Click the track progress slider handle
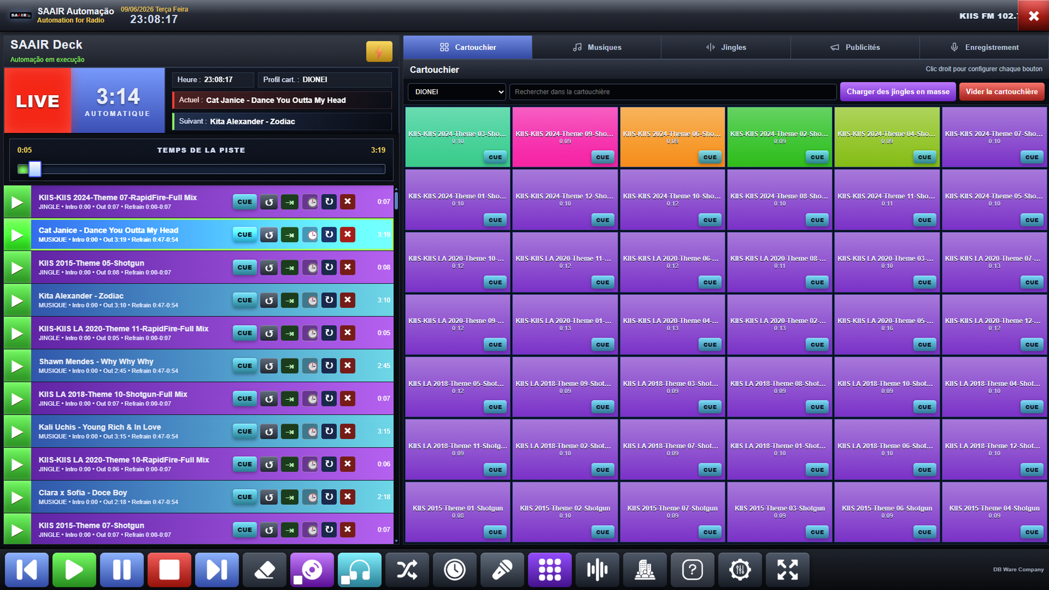Viewport: 1049px width, 590px height. tap(35, 169)
